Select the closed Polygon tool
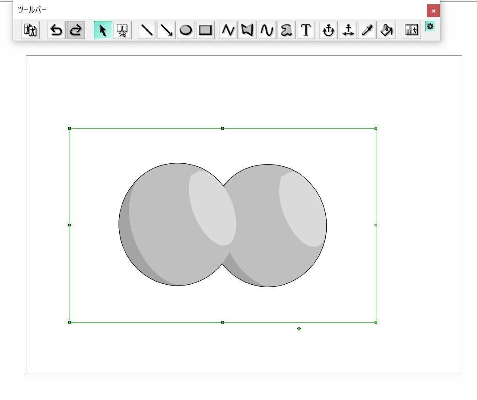 [247, 30]
